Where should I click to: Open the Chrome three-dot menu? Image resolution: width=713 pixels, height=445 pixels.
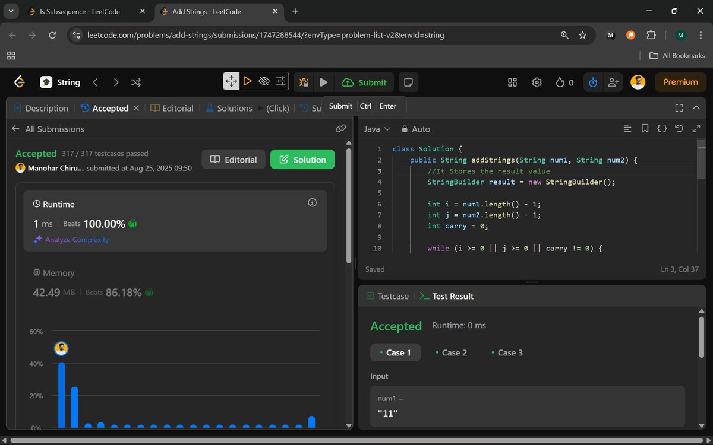point(700,35)
